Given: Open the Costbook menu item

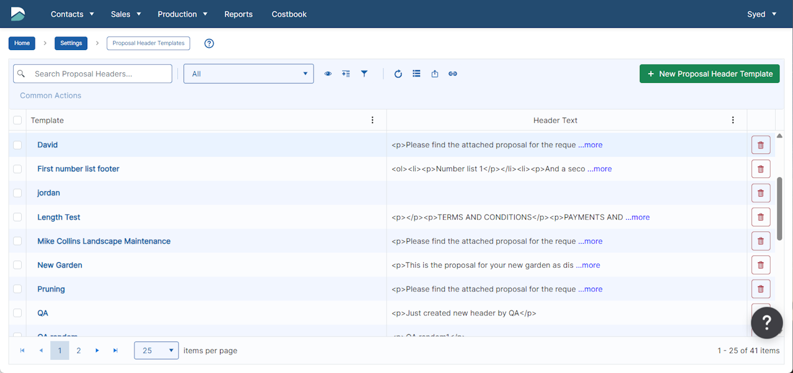Looking at the screenshot, I should 289,14.
